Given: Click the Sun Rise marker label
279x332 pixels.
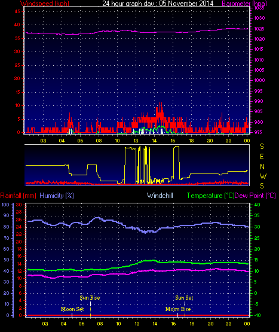Looking at the screenshot, I should pos(90,298).
